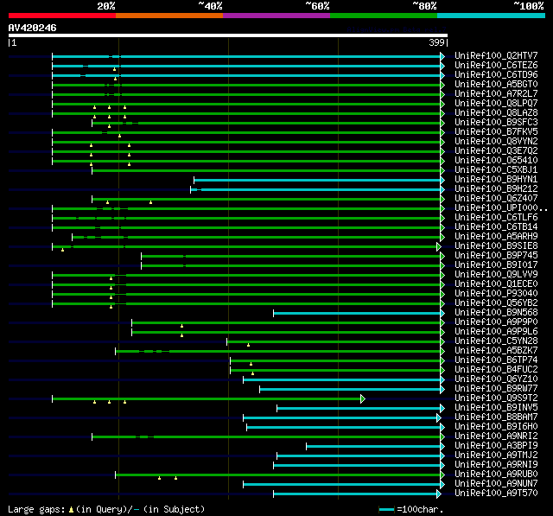
Task: Click the UniRef100_B9I017 label
Action: (496, 265)
